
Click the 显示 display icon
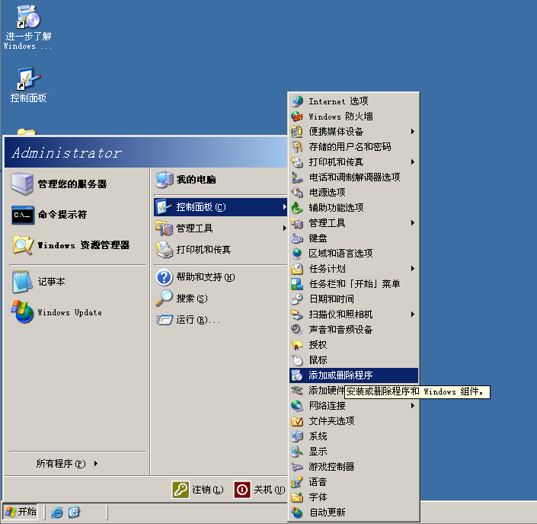[x=297, y=452]
